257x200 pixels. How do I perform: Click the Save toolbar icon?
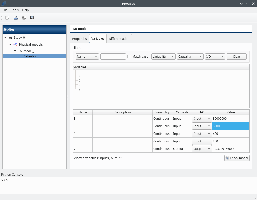click(32, 18)
